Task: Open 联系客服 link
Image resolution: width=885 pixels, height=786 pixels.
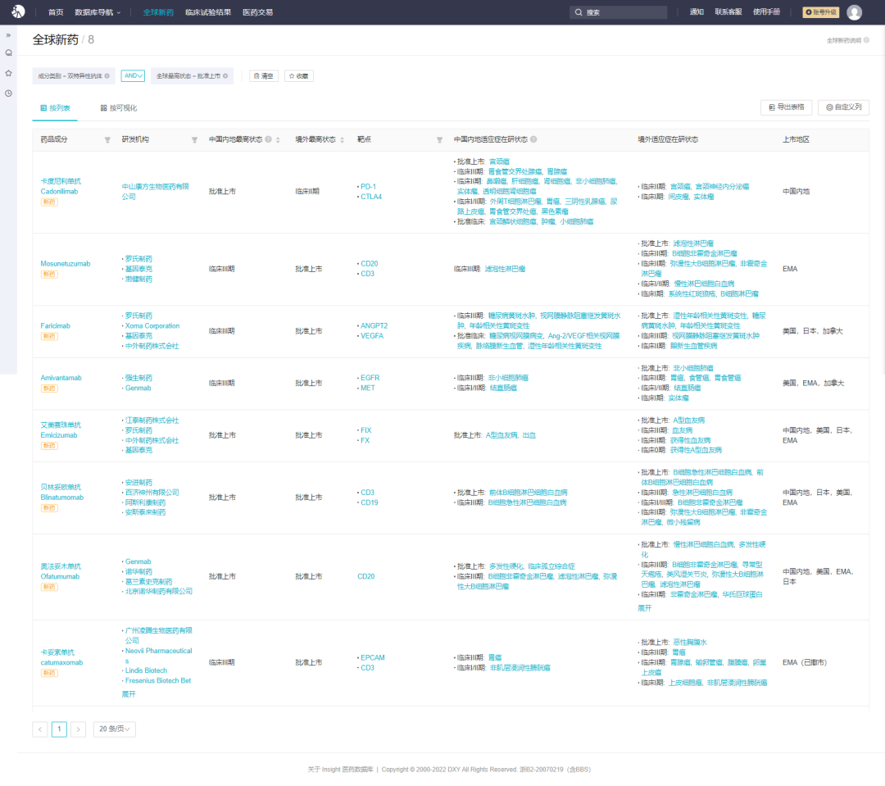Action: pos(728,11)
